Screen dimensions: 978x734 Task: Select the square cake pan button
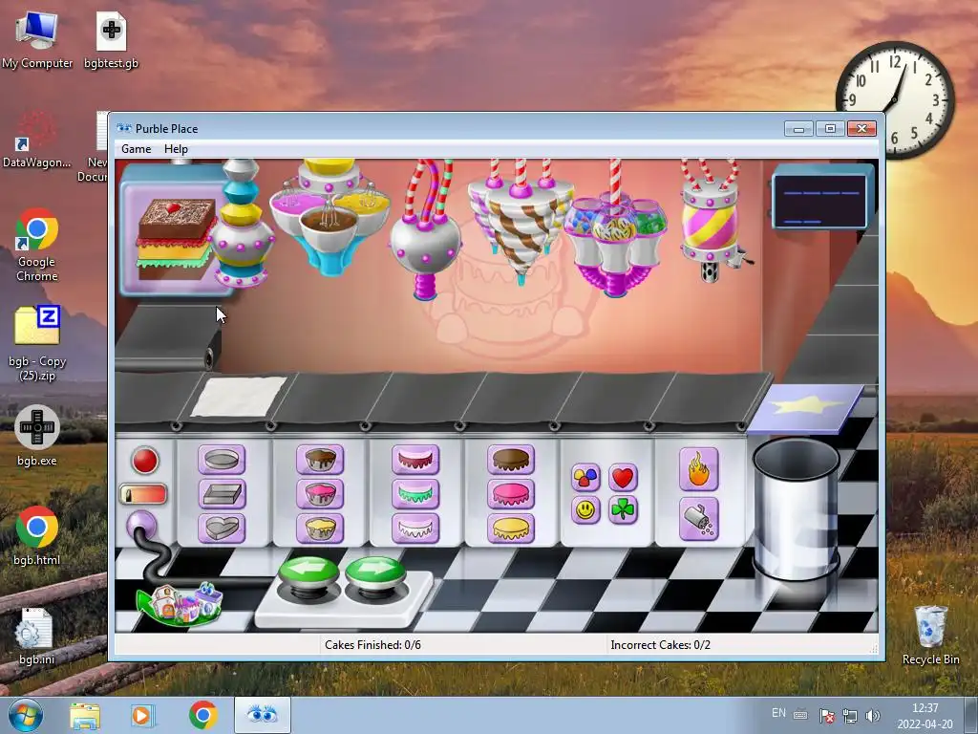click(x=222, y=494)
